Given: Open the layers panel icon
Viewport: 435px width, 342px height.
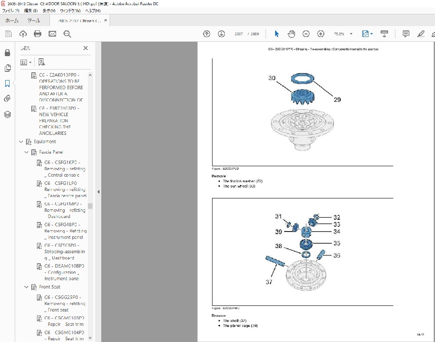Looking at the screenshot, I should [7, 114].
